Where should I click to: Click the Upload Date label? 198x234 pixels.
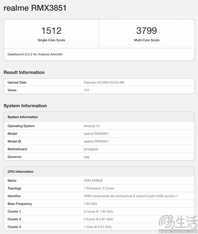click(17, 82)
